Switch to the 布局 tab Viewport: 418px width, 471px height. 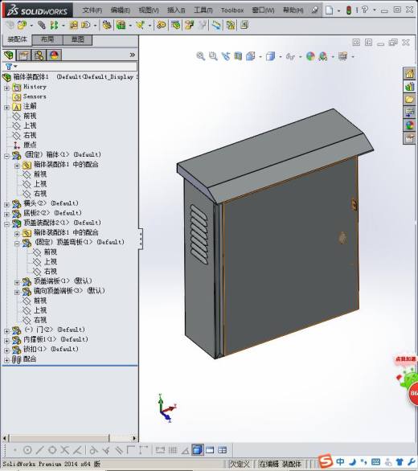(x=47, y=39)
